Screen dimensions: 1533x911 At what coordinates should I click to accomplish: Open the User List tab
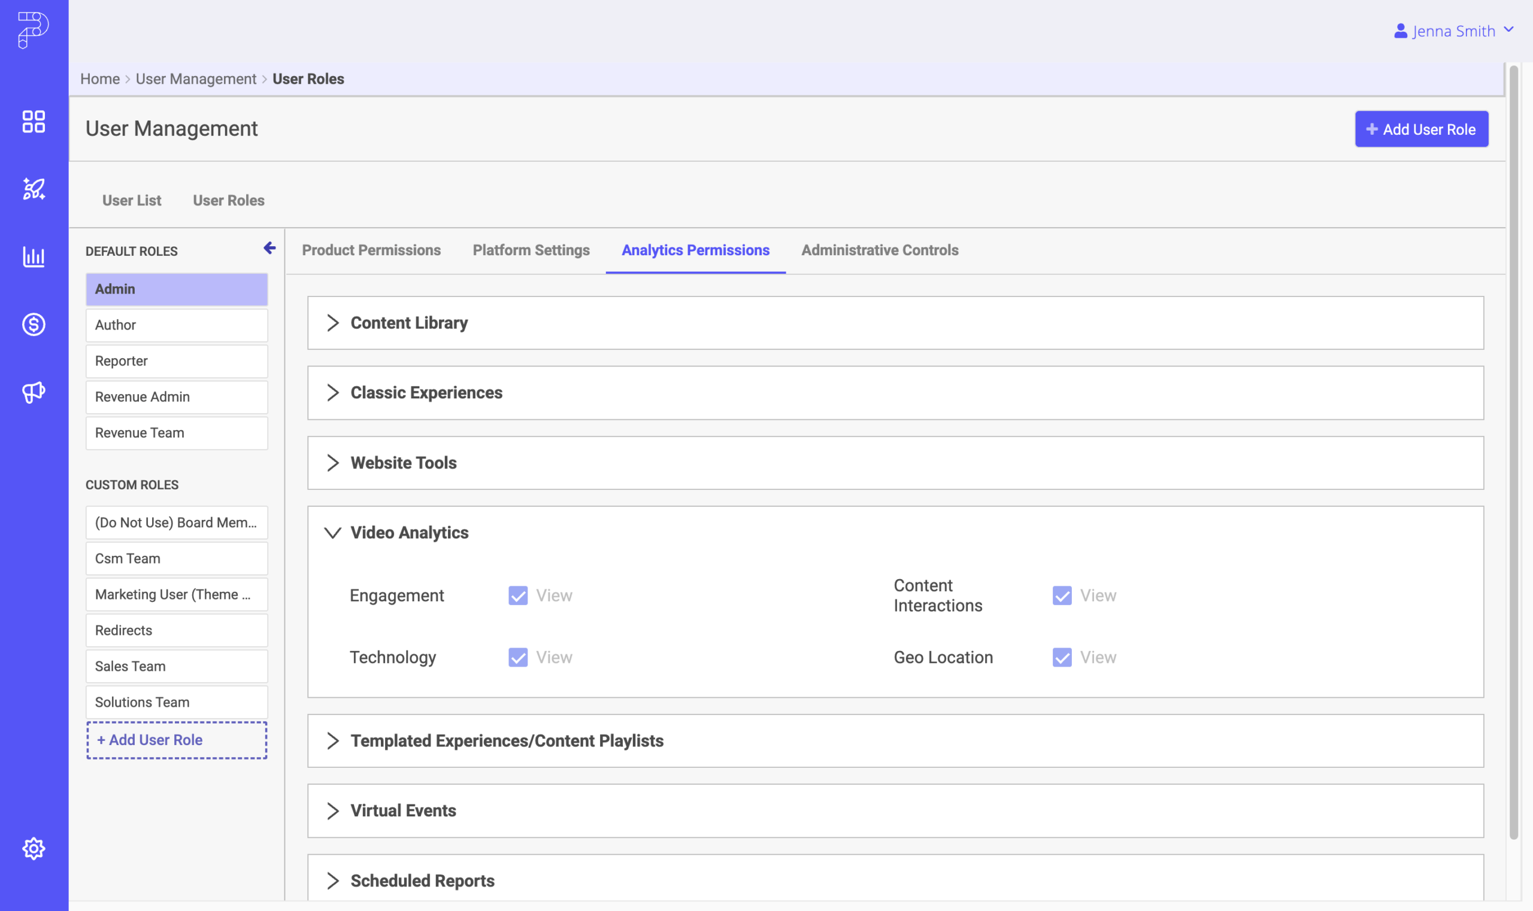pyautogui.click(x=131, y=200)
